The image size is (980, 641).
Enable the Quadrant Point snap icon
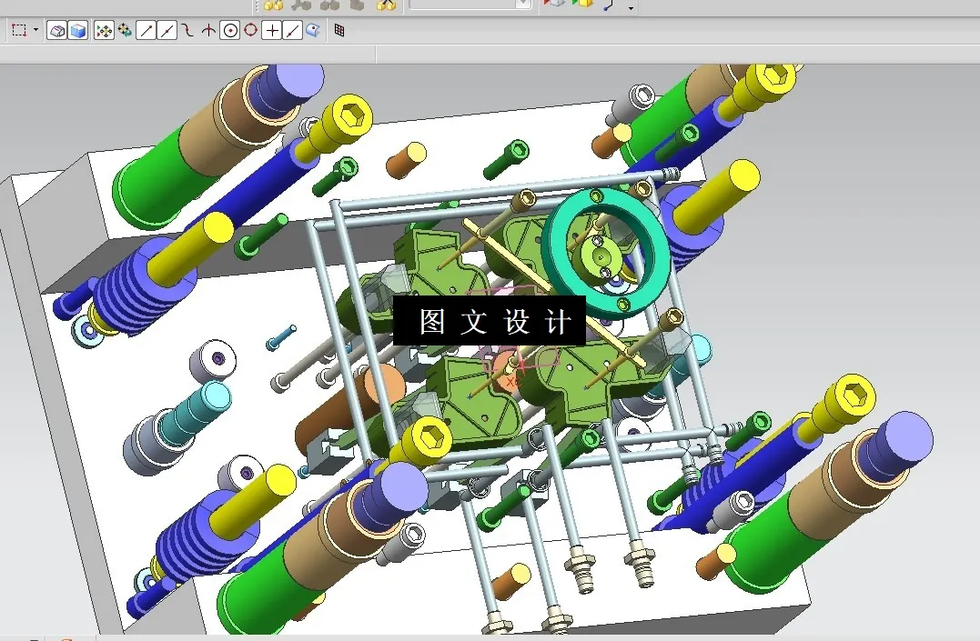tap(251, 30)
